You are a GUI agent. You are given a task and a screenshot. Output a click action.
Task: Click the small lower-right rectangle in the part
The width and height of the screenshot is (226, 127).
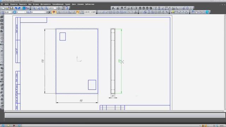[92, 85]
